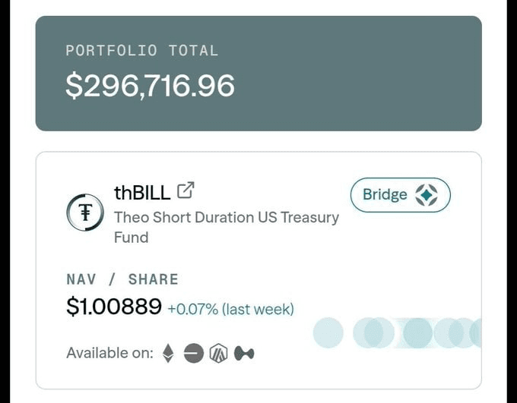Click the diamond icon inside Bridge button

pyautogui.click(x=427, y=194)
